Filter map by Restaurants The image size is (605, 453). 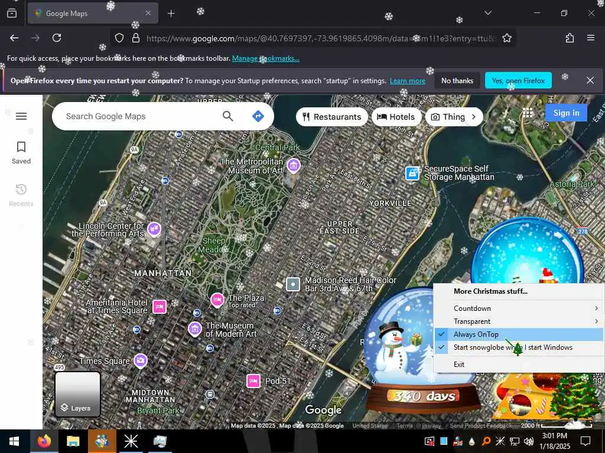pos(331,117)
